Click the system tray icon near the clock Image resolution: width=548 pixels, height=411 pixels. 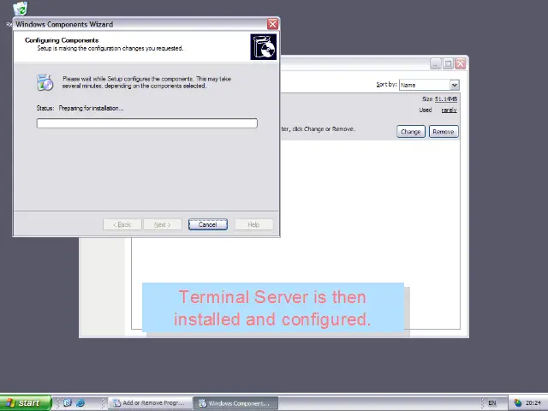[x=518, y=403]
